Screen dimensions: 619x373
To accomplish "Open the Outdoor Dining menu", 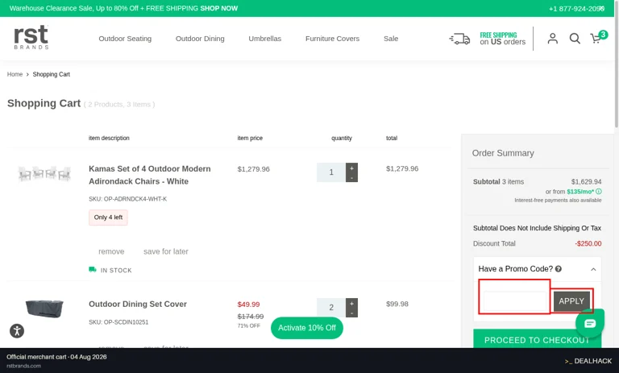I will 200,39.
